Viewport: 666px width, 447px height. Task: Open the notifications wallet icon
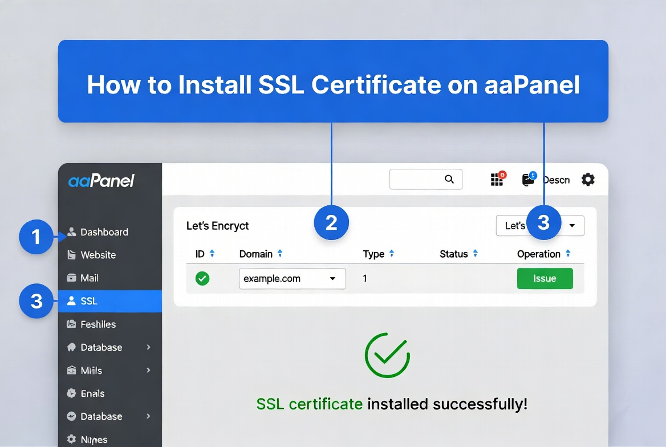click(529, 179)
